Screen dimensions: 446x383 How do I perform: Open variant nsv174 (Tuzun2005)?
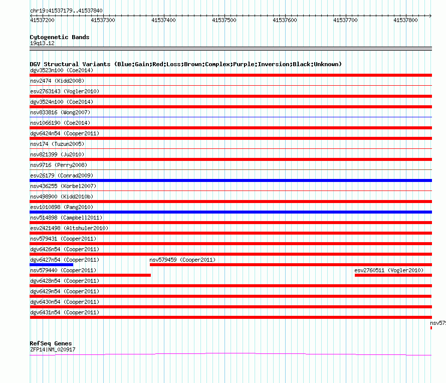click(57, 144)
